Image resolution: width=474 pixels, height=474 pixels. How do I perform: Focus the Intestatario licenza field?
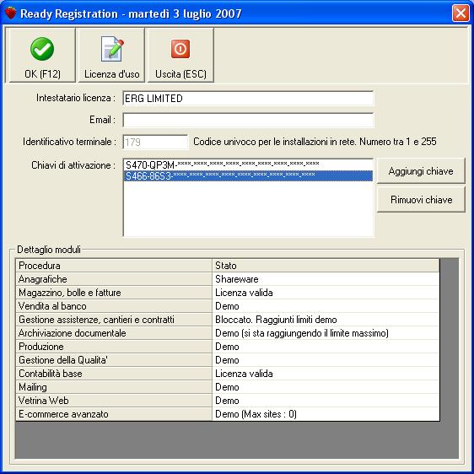[248, 99]
